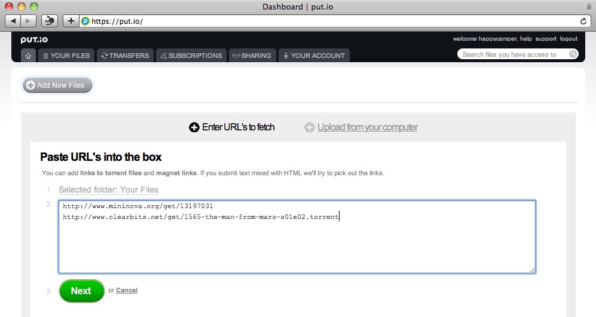This screenshot has height=317, width=596.
Task: Switch to Upload from your computer
Action: (361, 127)
